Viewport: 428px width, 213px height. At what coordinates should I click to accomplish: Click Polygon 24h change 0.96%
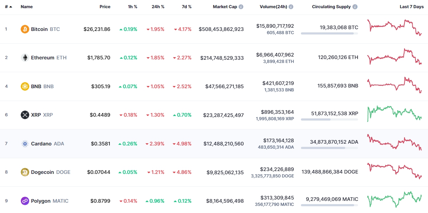[155, 201]
